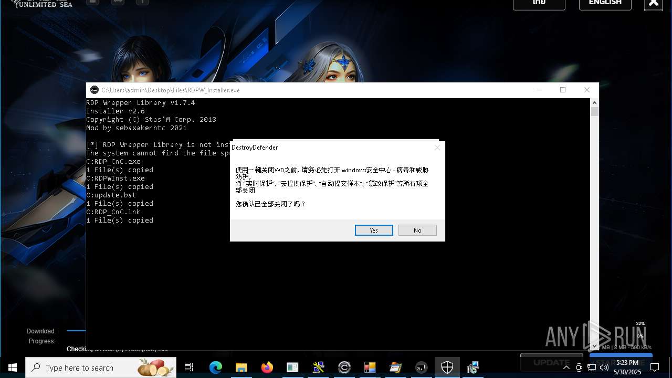Switch game launcher language to ENGLISH
The width and height of the screenshot is (672, 378).
(x=605, y=3)
